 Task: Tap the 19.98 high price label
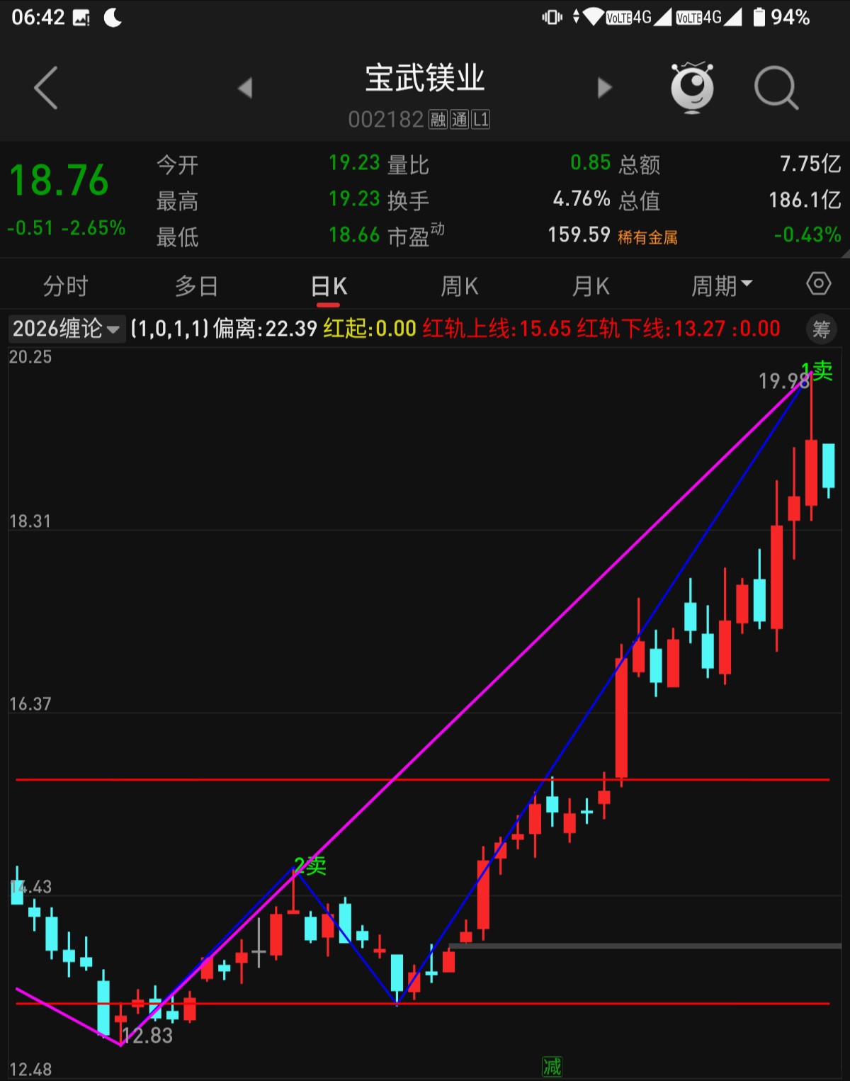[783, 382]
